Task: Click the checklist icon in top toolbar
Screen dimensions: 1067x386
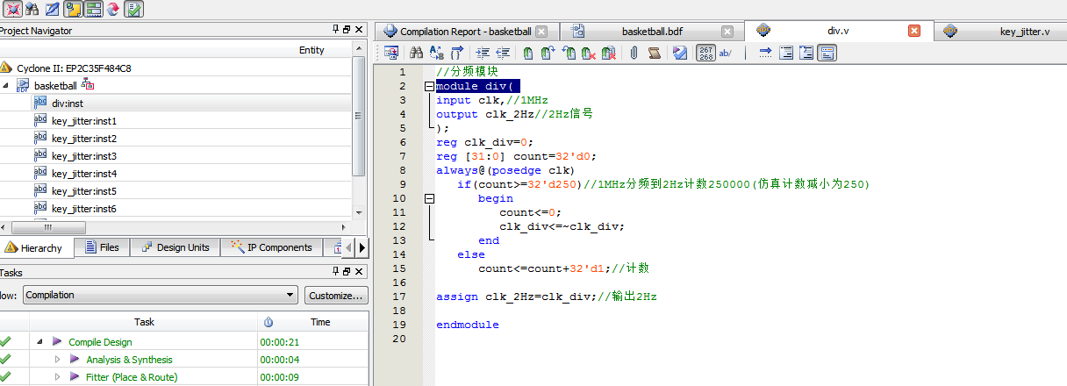Action: click(133, 10)
